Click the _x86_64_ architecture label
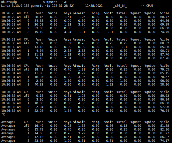172x143 pixels. pos(120,6)
